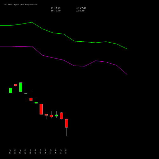Click the purple indicator line
This screenshot has height=159, width=159.
tap(64, 60)
